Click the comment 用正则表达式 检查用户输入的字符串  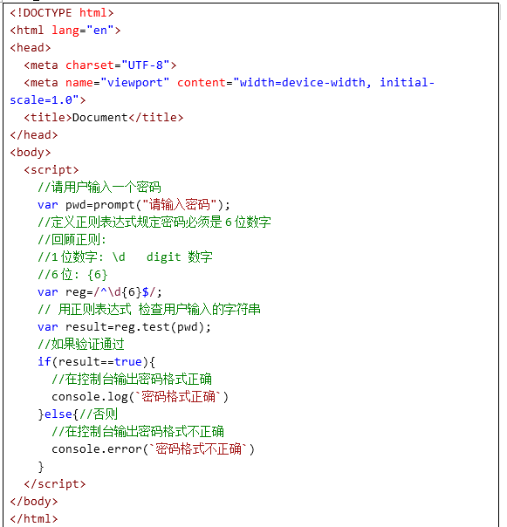149,310
